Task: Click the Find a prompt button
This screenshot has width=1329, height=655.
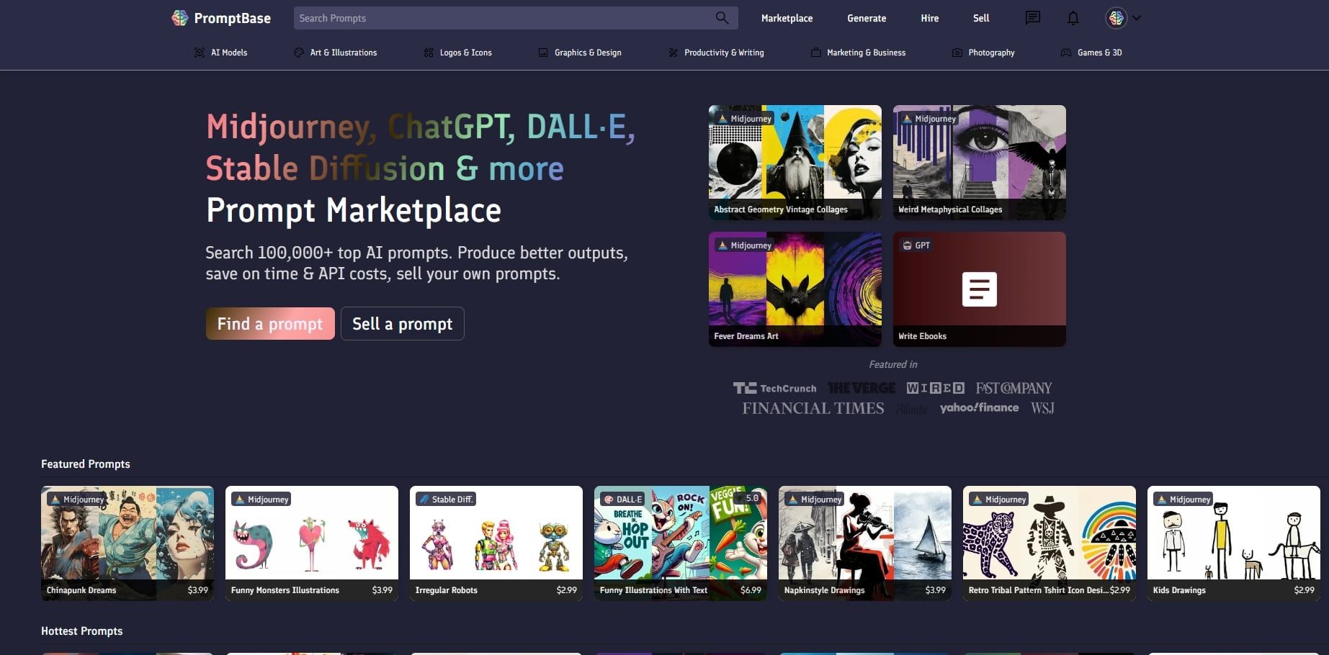Action: (269, 323)
